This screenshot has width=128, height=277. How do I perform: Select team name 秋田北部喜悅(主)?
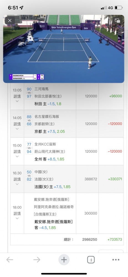click(x=48, y=96)
